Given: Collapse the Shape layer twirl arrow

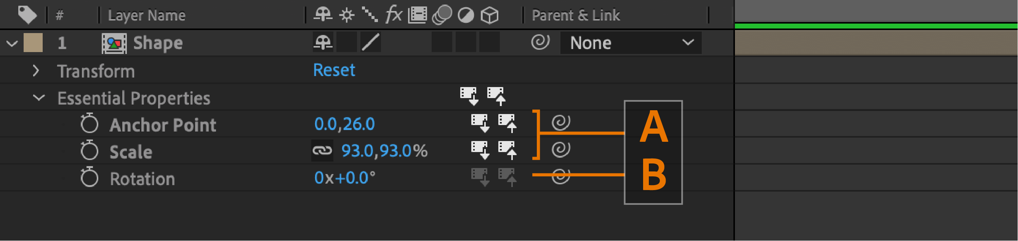Looking at the screenshot, I should click(x=12, y=43).
